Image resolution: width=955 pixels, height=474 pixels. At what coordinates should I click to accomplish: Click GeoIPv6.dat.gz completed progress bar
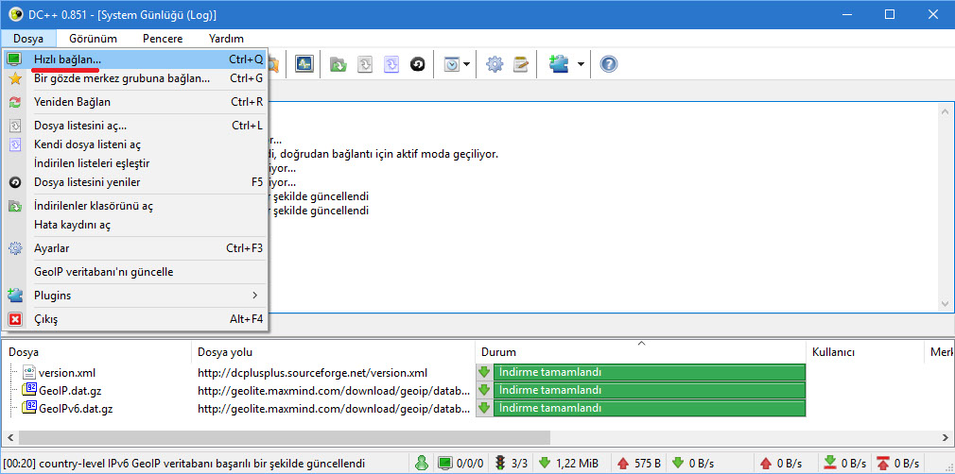point(650,408)
